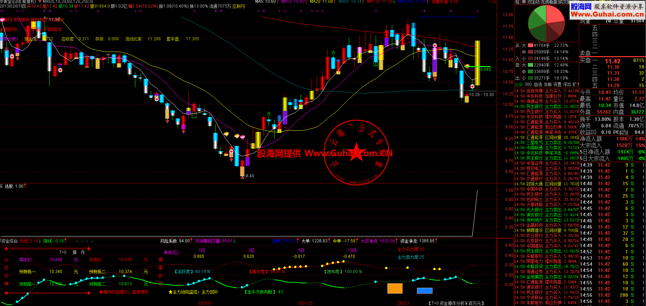Click the 风险系数: 94.00 value
Image resolution: width=646 pixels, height=306 pixels.
coord(175,241)
